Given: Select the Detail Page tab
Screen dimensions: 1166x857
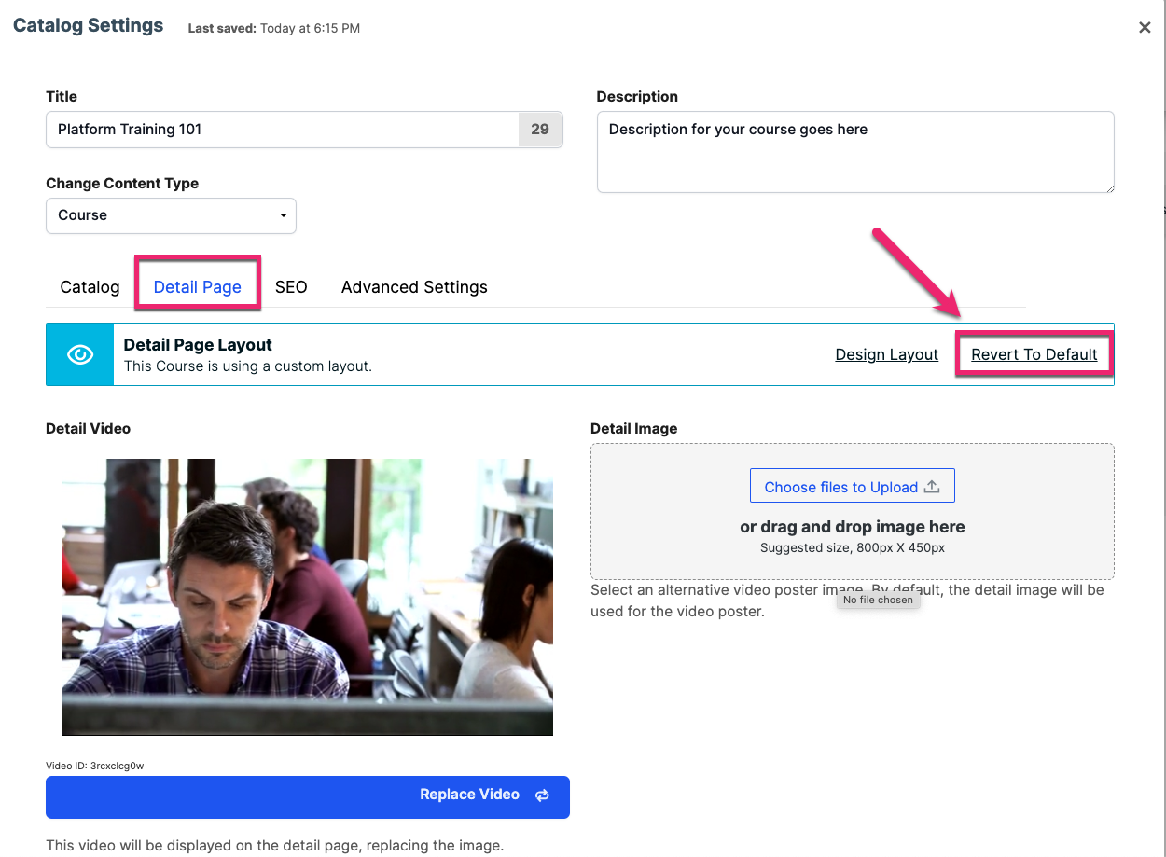Looking at the screenshot, I should pyautogui.click(x=198, y=286).
